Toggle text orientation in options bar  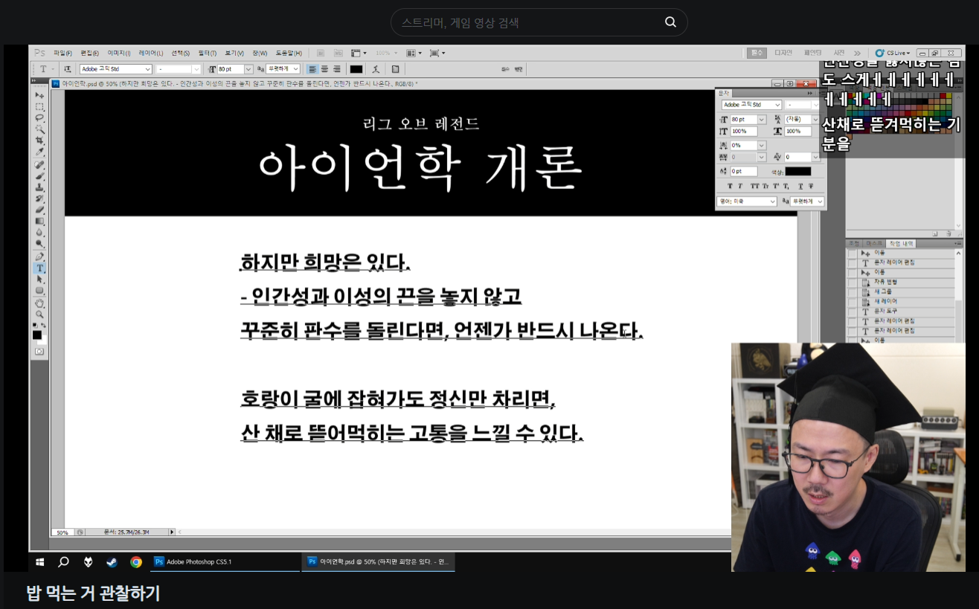[67, 68]
